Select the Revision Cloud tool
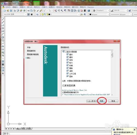 click(x=3, y=40)
